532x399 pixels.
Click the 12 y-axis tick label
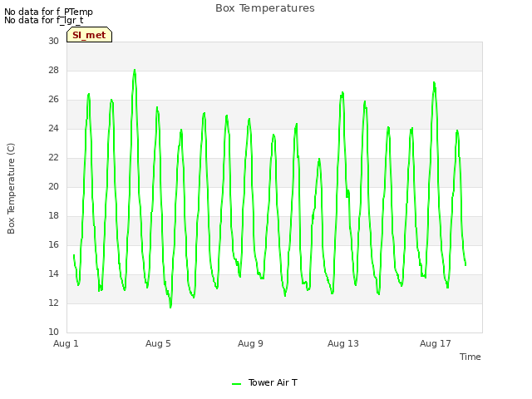point(53,303)
